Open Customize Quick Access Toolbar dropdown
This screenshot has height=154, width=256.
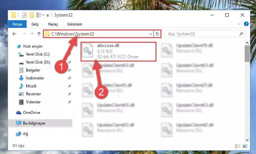[48, 16]
